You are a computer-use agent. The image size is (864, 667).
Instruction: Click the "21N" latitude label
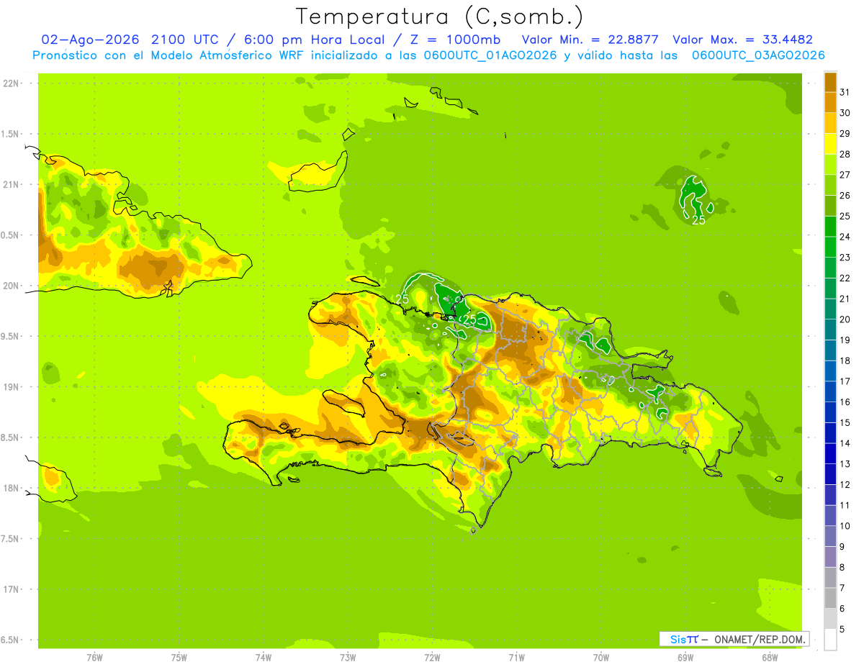(x=11, y=184)
